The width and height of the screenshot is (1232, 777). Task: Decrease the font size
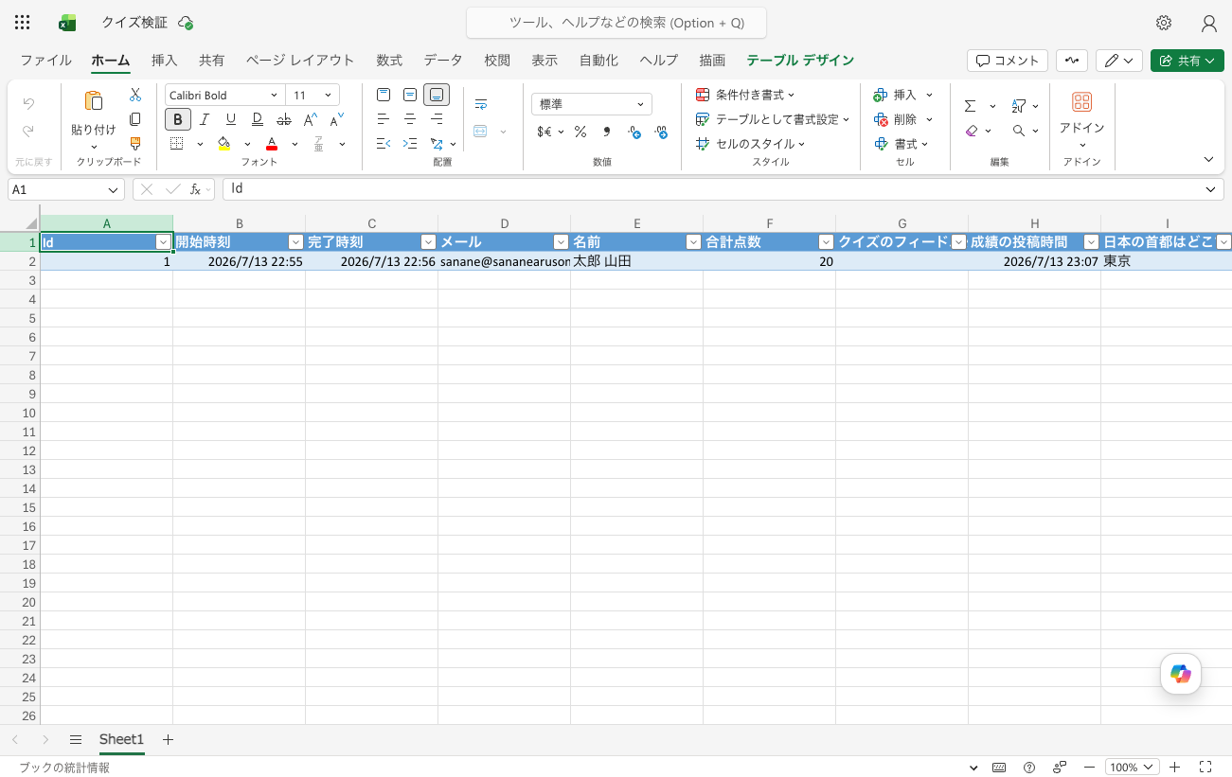[336, 119]
